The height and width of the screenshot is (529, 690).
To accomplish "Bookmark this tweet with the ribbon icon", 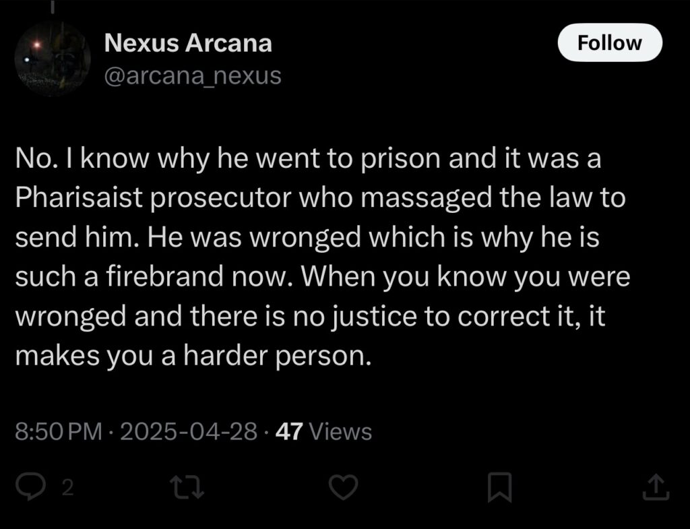I will click(499, 488).
